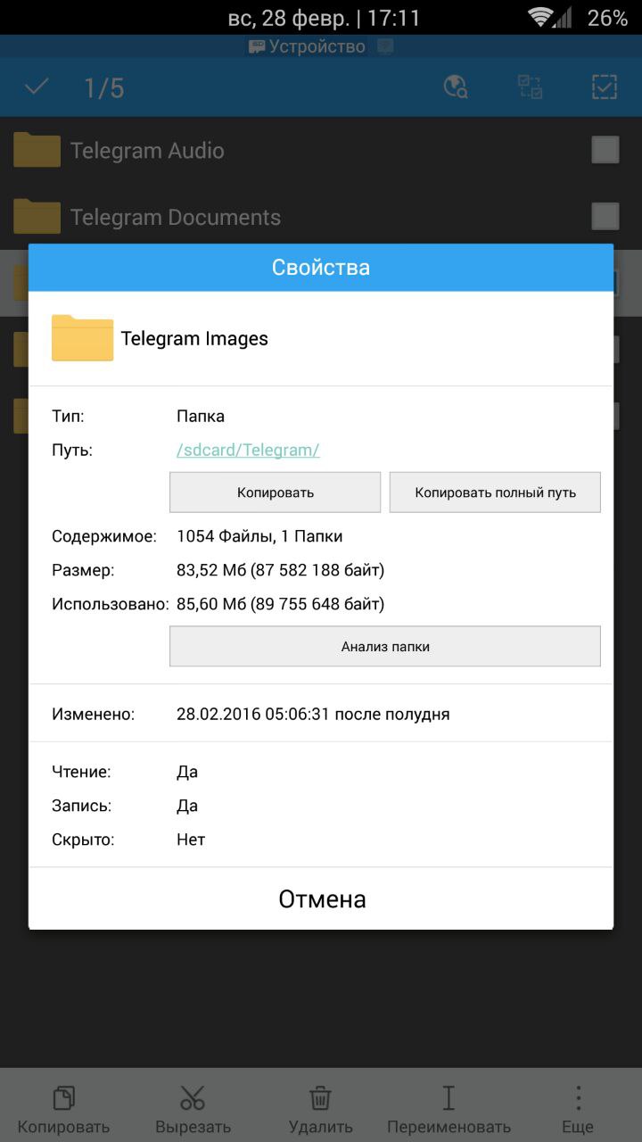Tap the 26% battery indicator

[607, 18]
